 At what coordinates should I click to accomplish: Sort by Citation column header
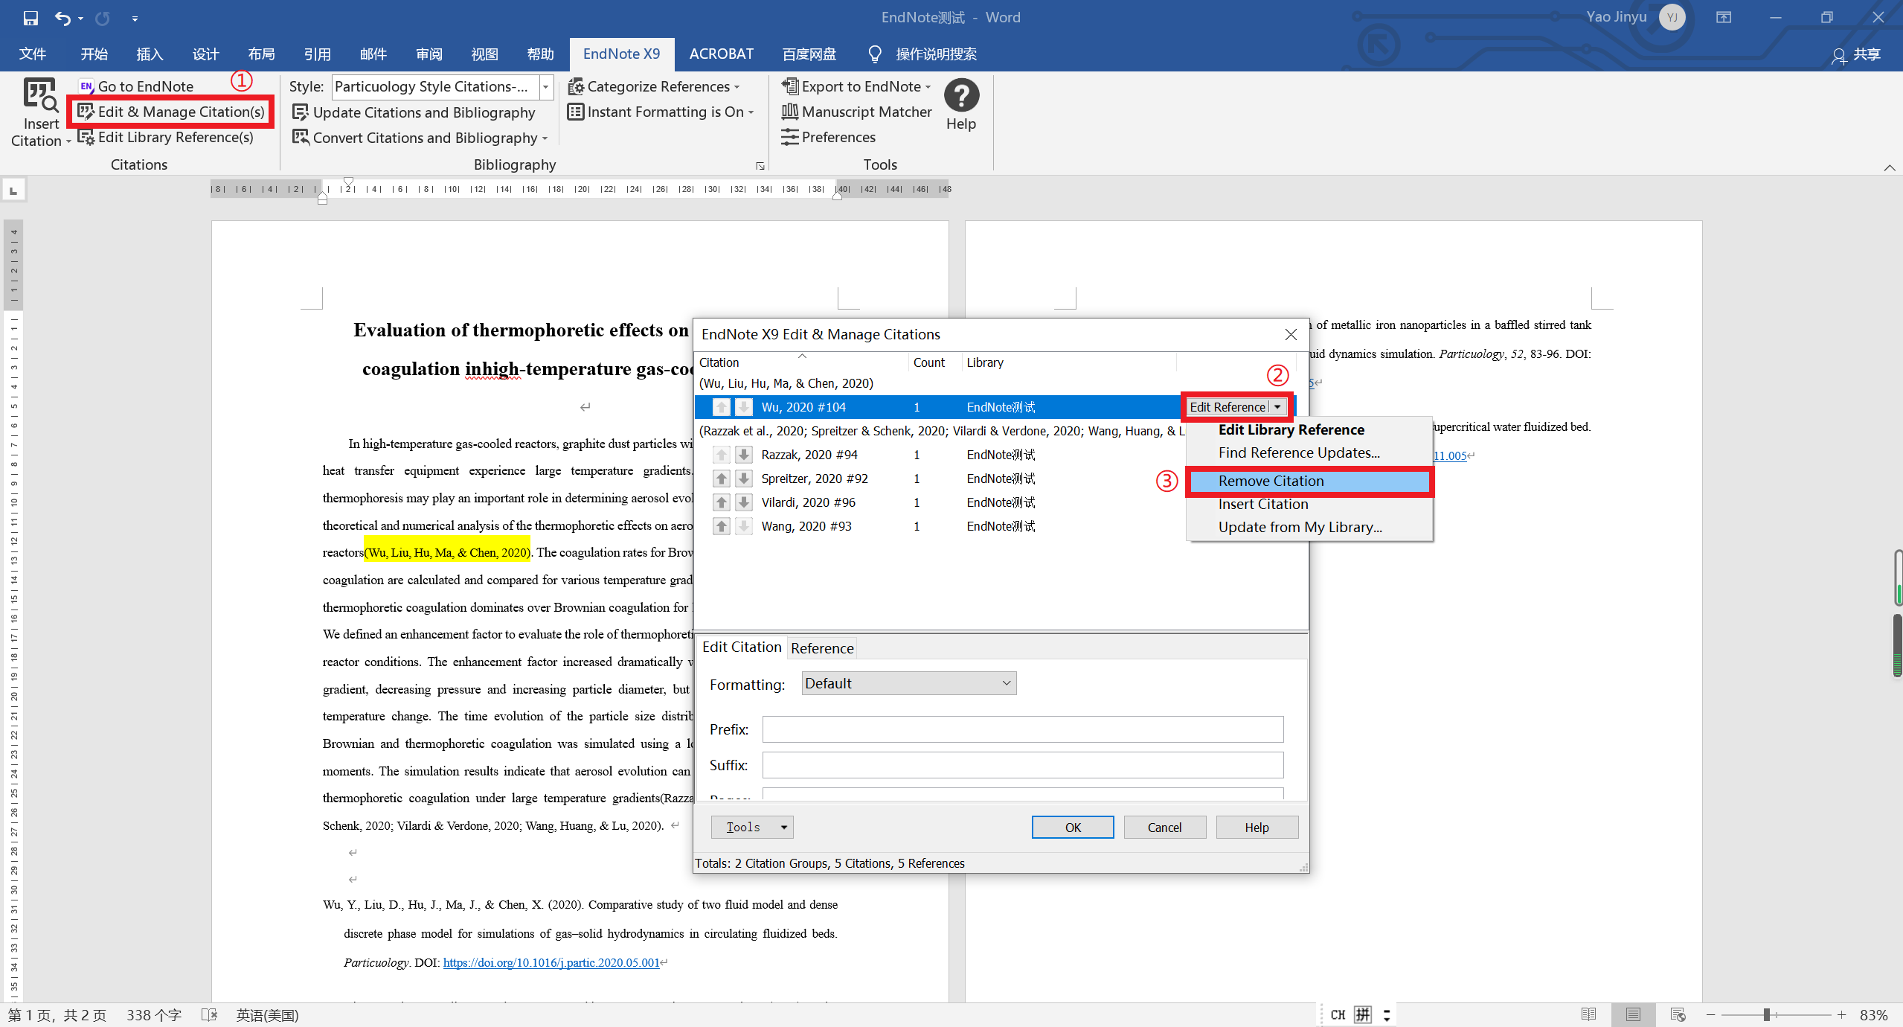[x=801, y=362]
